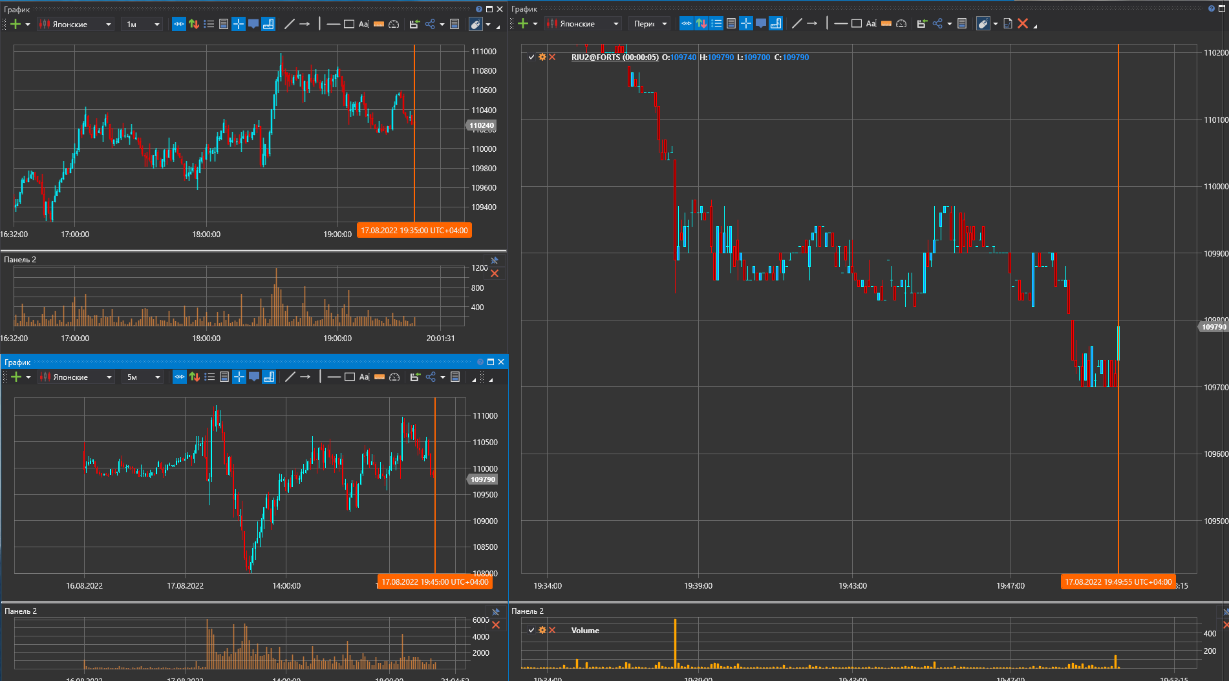Image resolution: width=1229 pixels, height=681 pixels.
Task: Click red X delete icon in right chart toolbar
Action: pos(1023,23)
